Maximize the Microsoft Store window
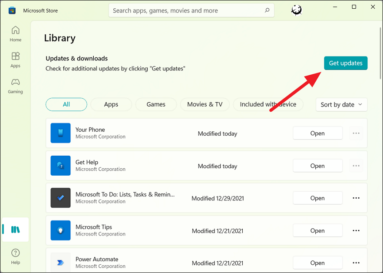383x273 pixels. 354,7
